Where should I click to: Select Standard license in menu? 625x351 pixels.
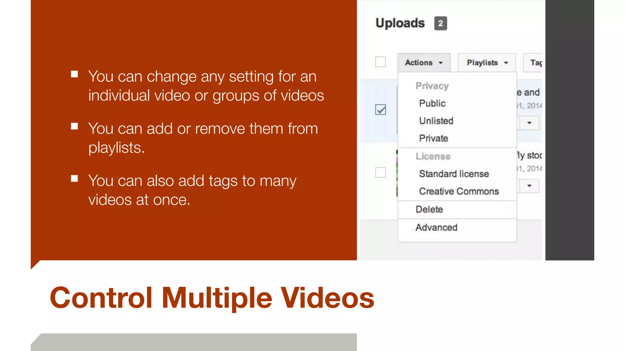454,174
